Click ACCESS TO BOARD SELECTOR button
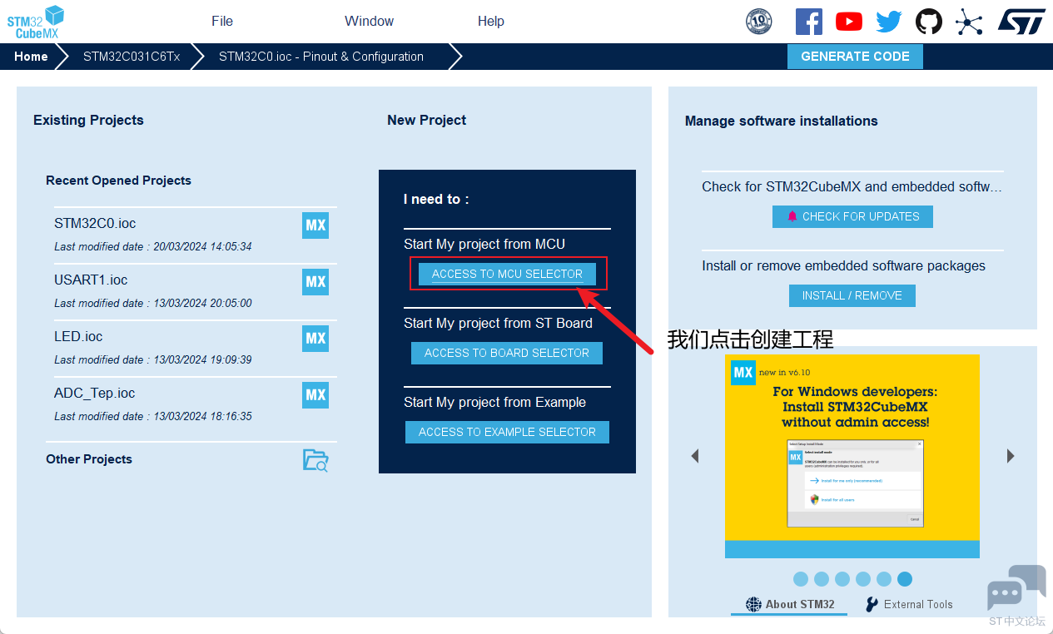Viewport: 1053px width, 634px height. [507, 353]
